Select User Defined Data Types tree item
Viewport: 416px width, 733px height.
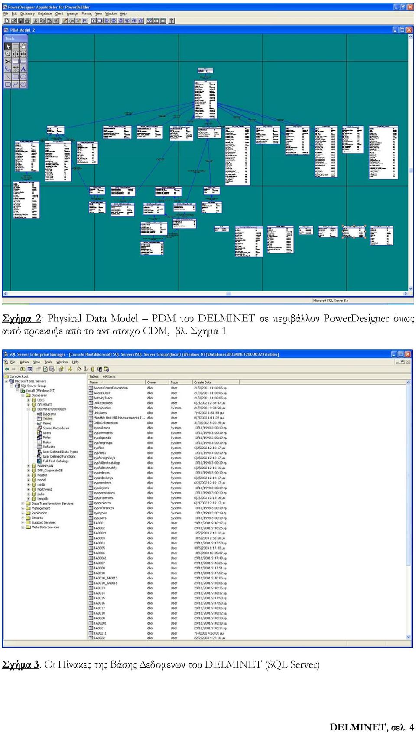point(60,452)
